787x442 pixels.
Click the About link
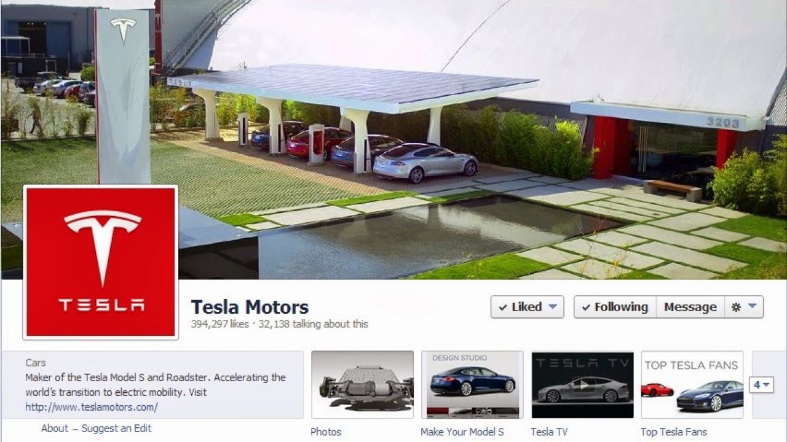(x=55, y=428)
